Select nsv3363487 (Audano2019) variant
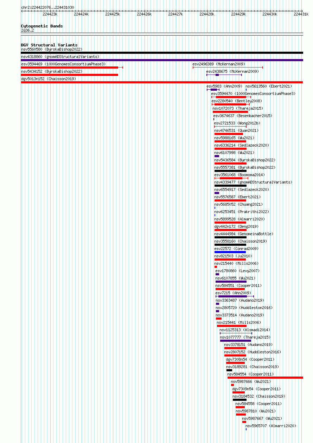313x443 pixels. (x=240, y=300)
